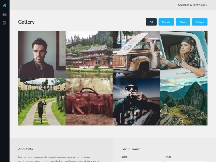Filter gallery by Places
This screenshot has height=162, width=216.
tap(183, 22)
